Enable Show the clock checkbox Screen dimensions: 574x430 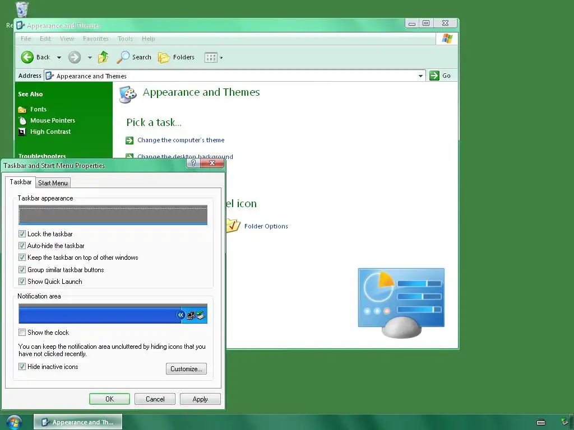pos(22,333)
